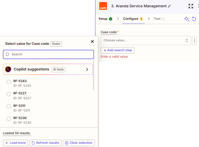
Task: Close the Select value panel
Action: pos(93,42)
